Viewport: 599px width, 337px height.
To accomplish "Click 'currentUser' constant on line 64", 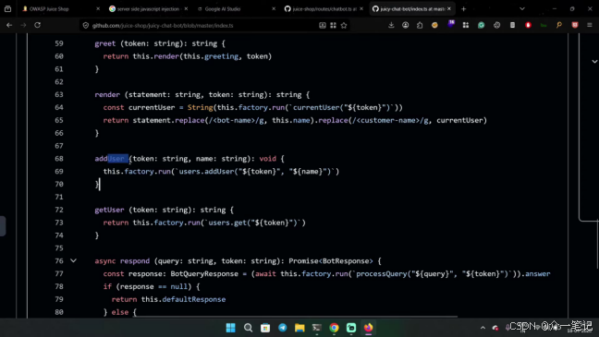I will pos(152,108).
